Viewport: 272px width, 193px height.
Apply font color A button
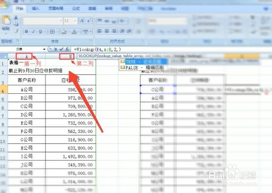coord(74,32)
